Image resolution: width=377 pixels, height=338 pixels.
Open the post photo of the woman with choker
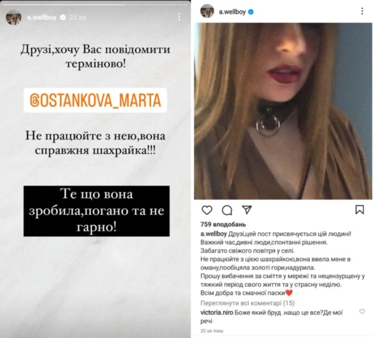pyautogui.click(x=283, y=111)
